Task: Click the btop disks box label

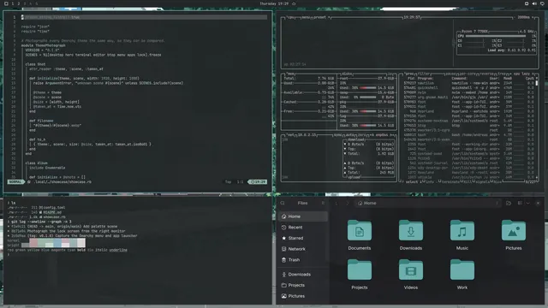Action: [347, 74]
